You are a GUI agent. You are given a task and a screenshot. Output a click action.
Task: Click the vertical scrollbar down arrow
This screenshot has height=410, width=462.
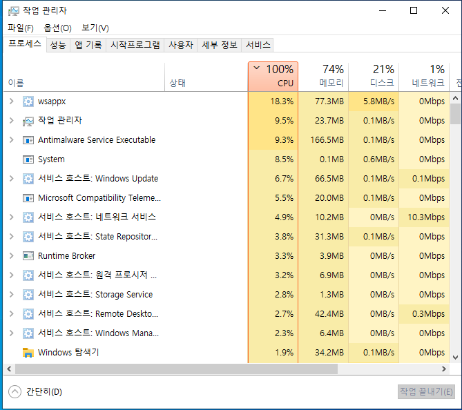[x=456, y=358]
